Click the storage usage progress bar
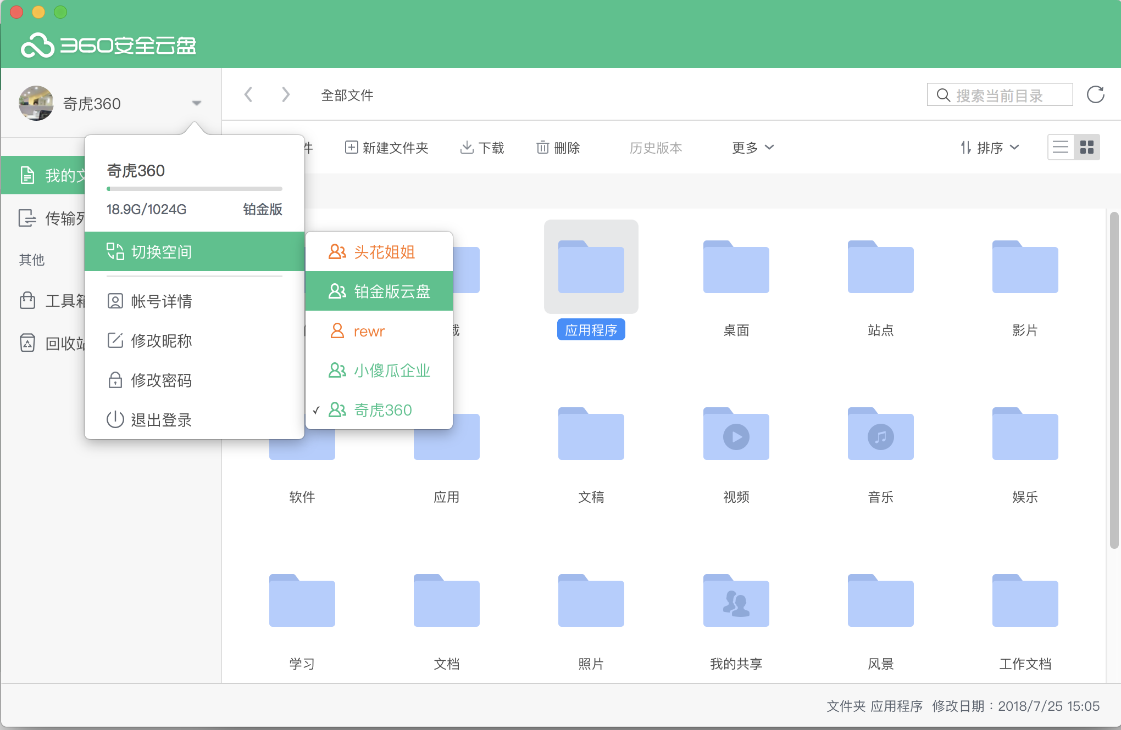Screen dimensions: 1121x730 [x=195, y=188]
